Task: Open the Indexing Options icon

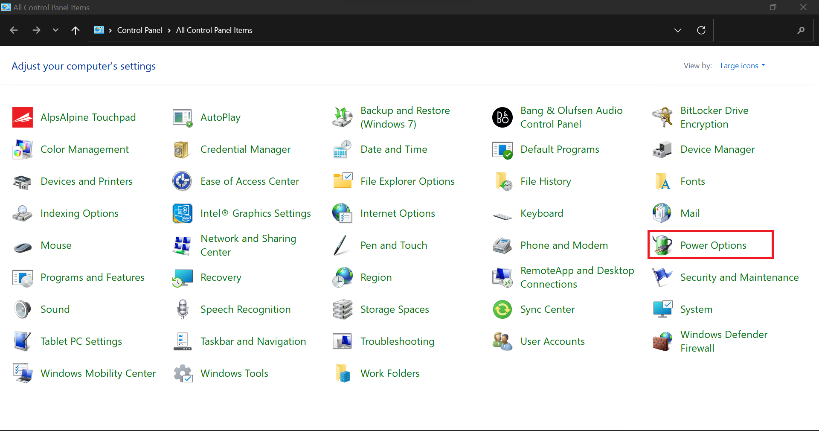Action: click(23, 213)
